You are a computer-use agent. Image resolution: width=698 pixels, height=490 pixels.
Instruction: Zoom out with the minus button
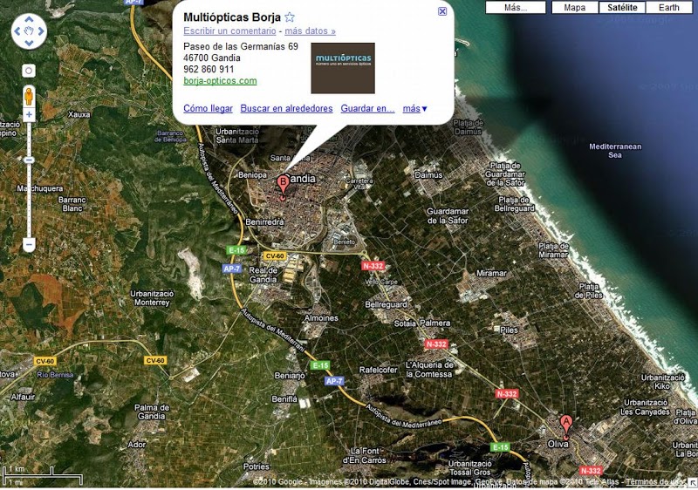click(29, 244)
